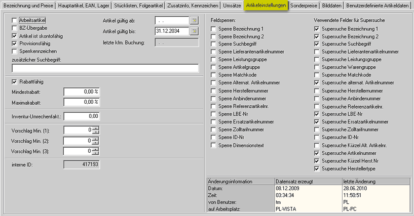Uncheck Supersuche Herstellertype
This screenshot has width=414, height=216.
(x=317, y=168)
